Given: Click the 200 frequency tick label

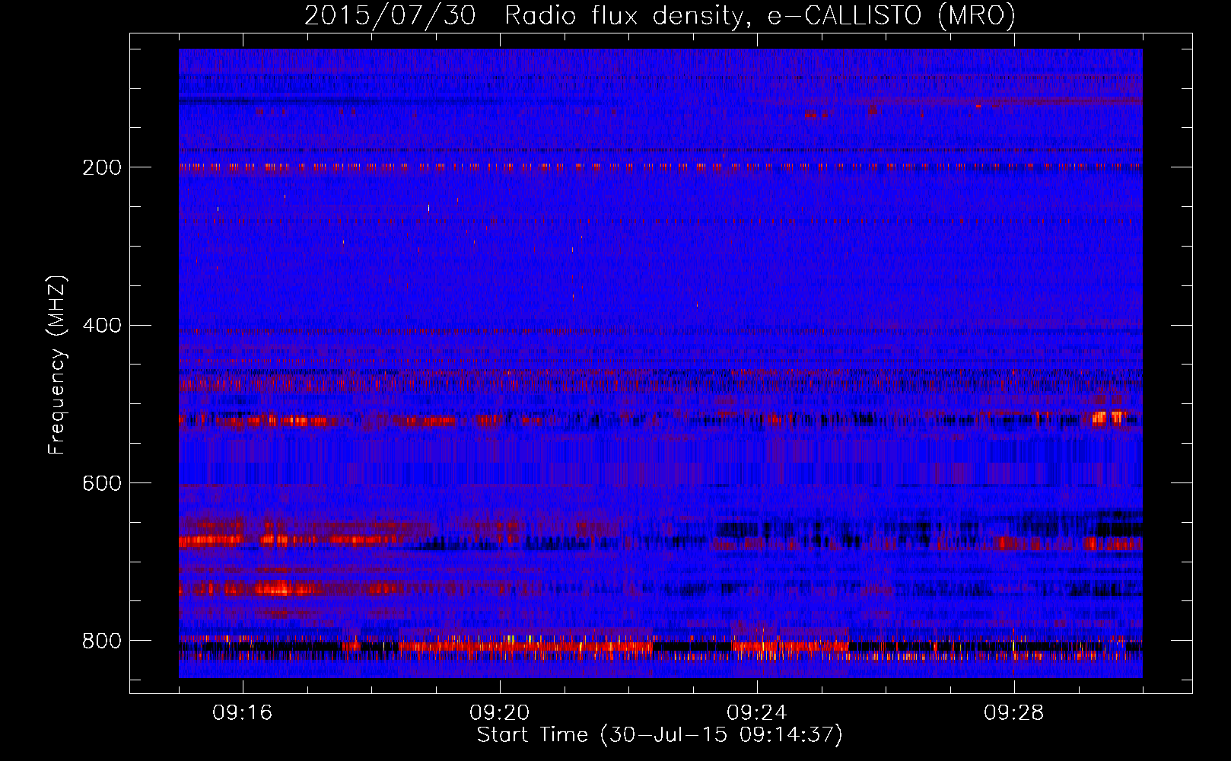Looking at the screenshot, I should pos(102,167).
